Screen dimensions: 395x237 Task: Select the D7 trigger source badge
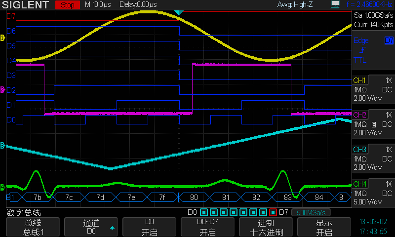pyautogui.click(x=389, y=40)
